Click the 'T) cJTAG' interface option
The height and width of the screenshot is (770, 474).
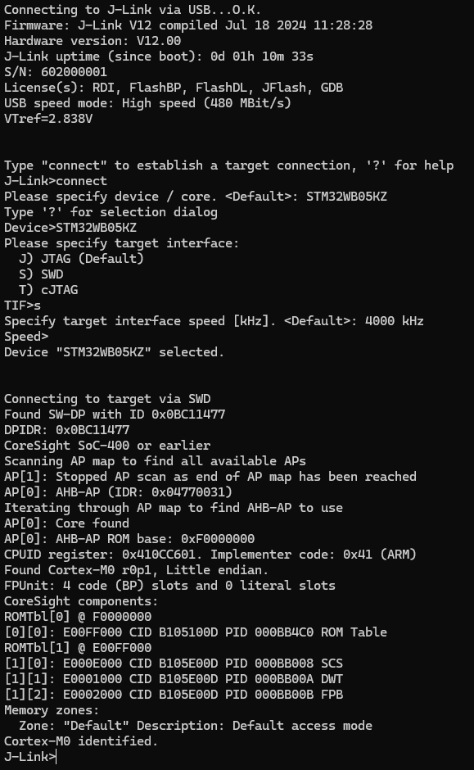coord(48,290)
